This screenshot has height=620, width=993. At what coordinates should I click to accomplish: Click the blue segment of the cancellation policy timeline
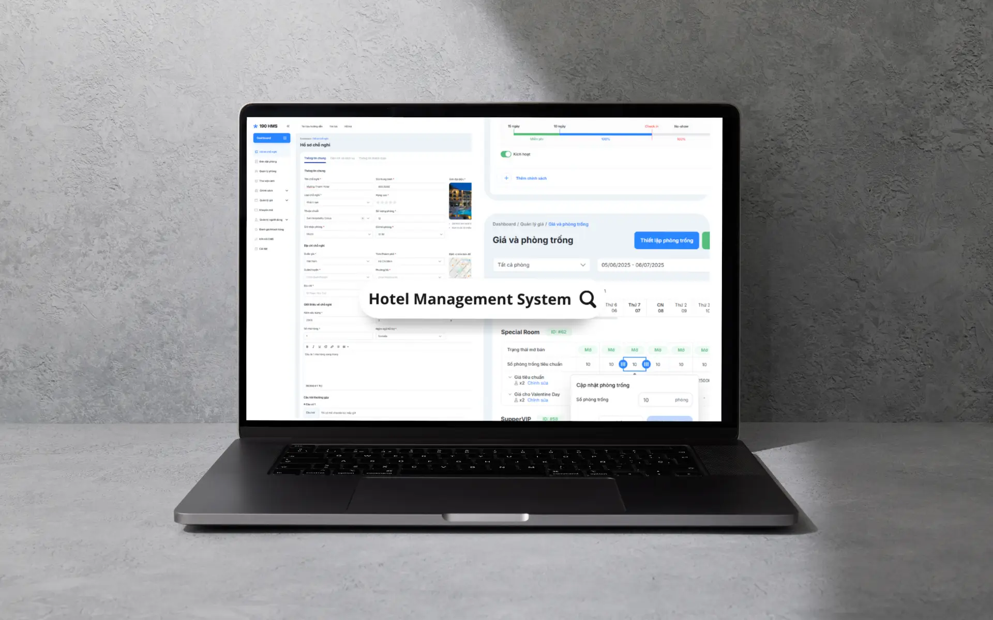605,134
